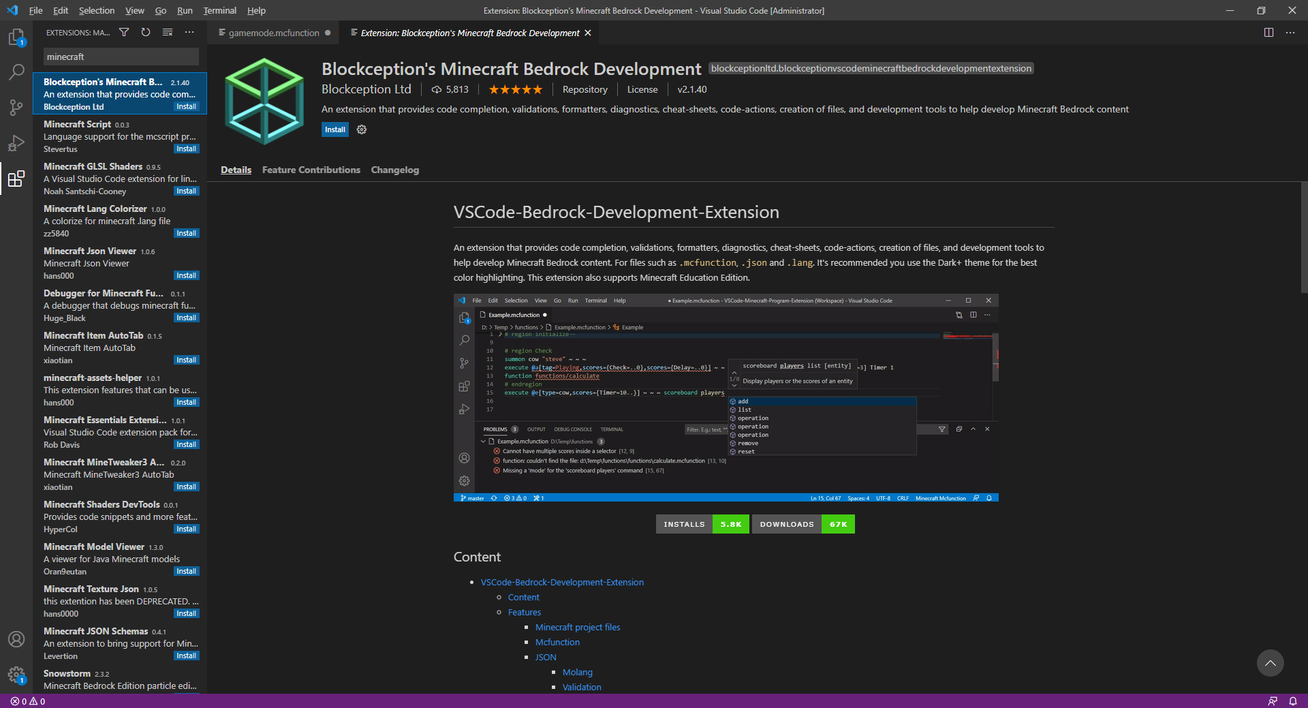Click the minecraft search field
This screenshot has width=1308, height=708.
pos(121,57)
